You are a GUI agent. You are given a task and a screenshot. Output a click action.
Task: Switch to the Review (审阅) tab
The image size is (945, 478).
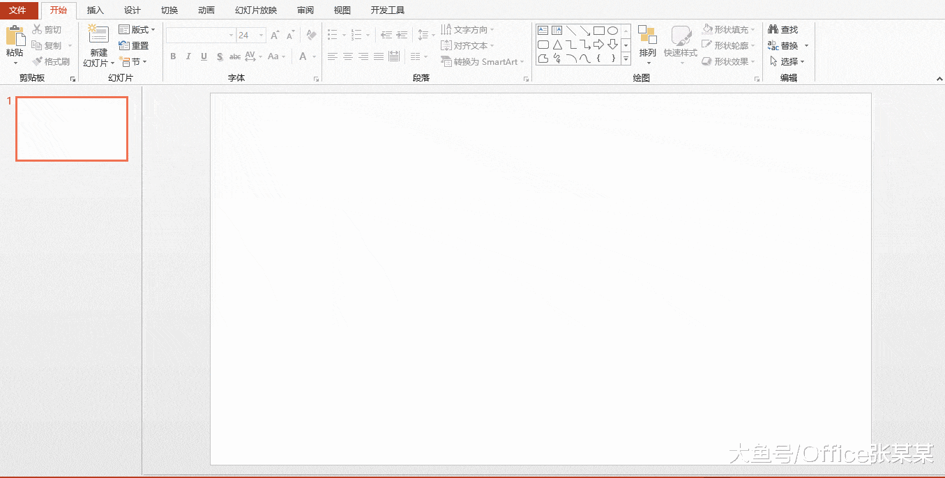point(305,10)
